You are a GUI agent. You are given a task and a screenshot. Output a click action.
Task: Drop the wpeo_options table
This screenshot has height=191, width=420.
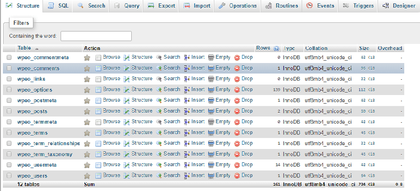pyautogui.click(x=243, y=89)
